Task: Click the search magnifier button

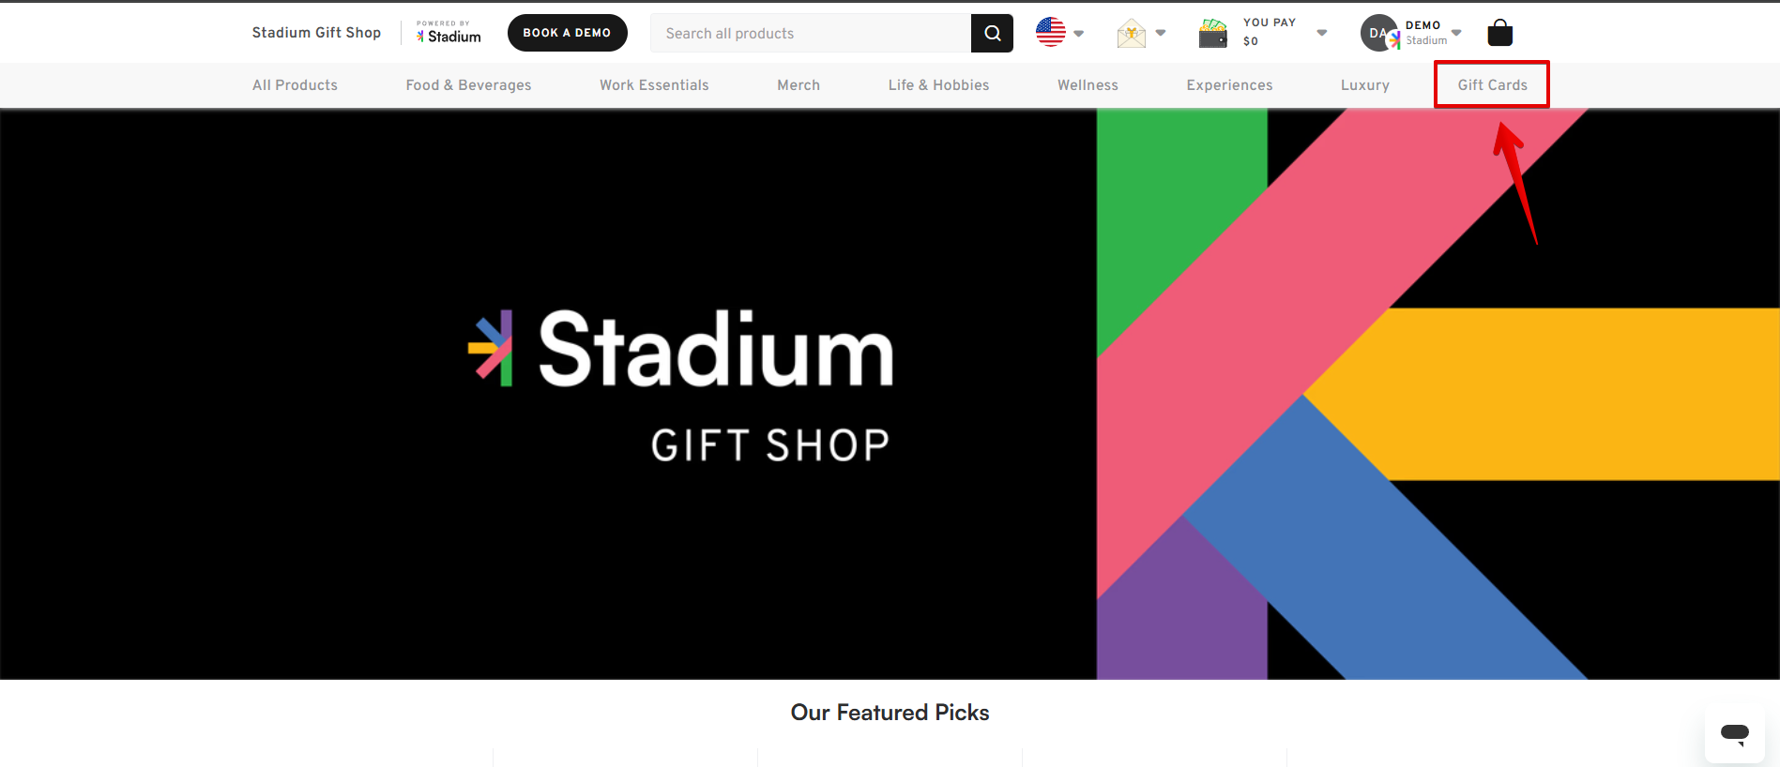Action: coord(992,34)
